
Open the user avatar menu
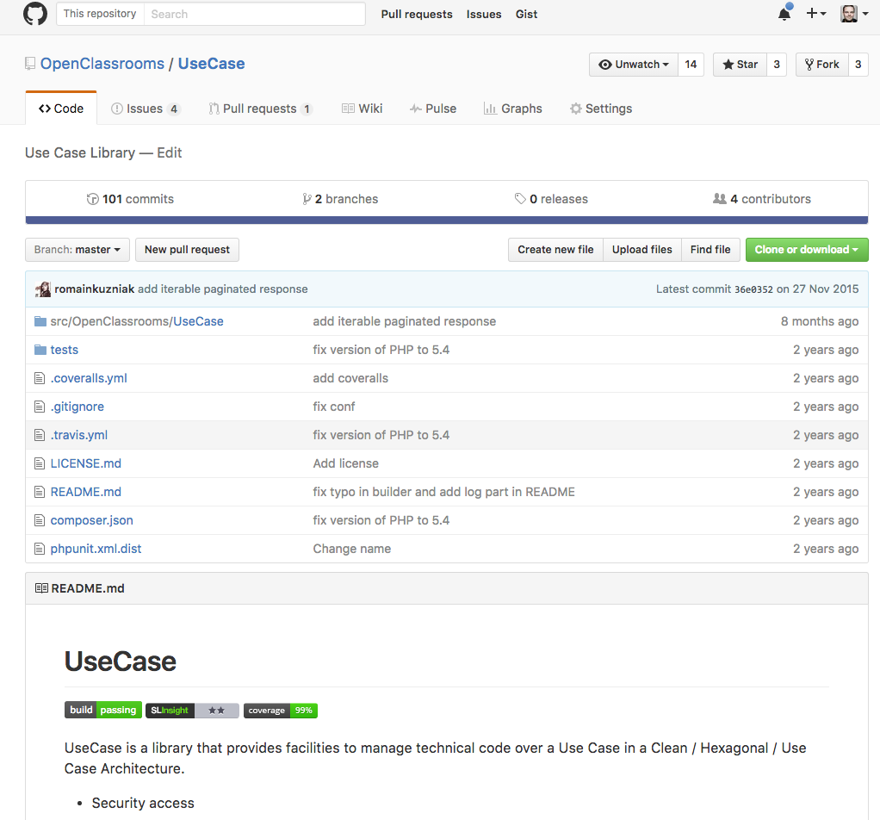(854, 14)
